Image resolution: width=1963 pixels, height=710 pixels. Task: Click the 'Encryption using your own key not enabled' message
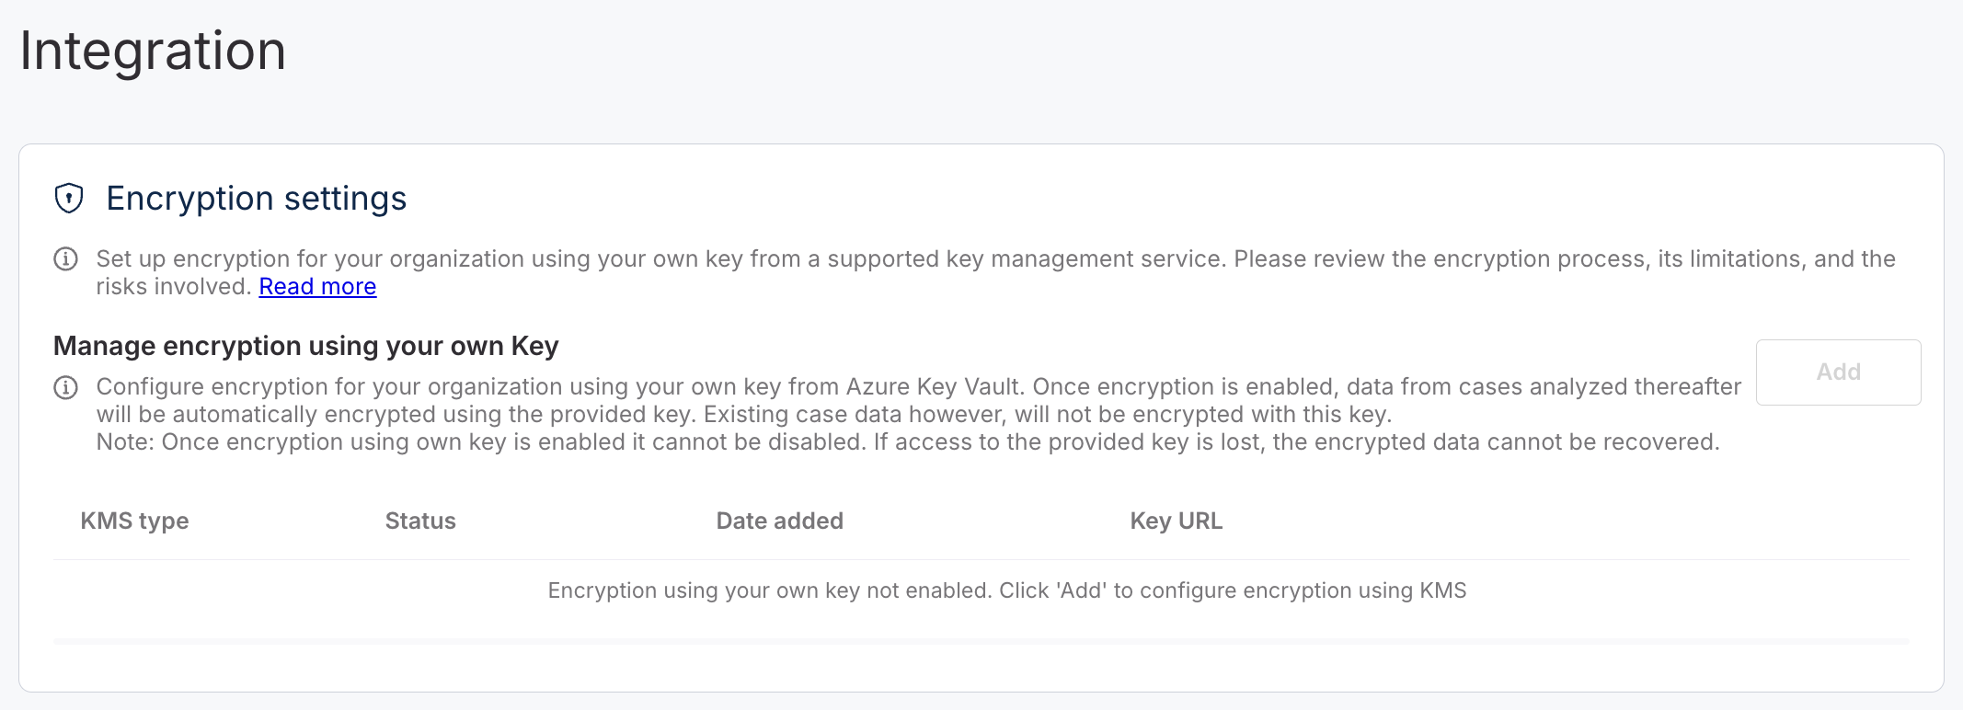tap(1006, 590)
